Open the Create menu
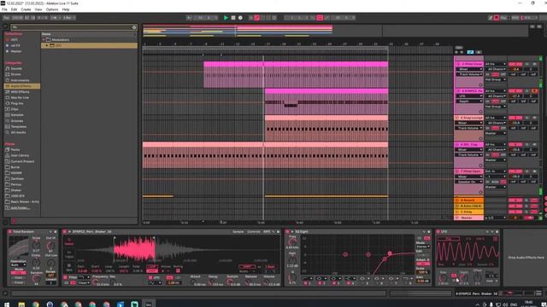Screen dimensions: 547x307 (x=26, y=9)
